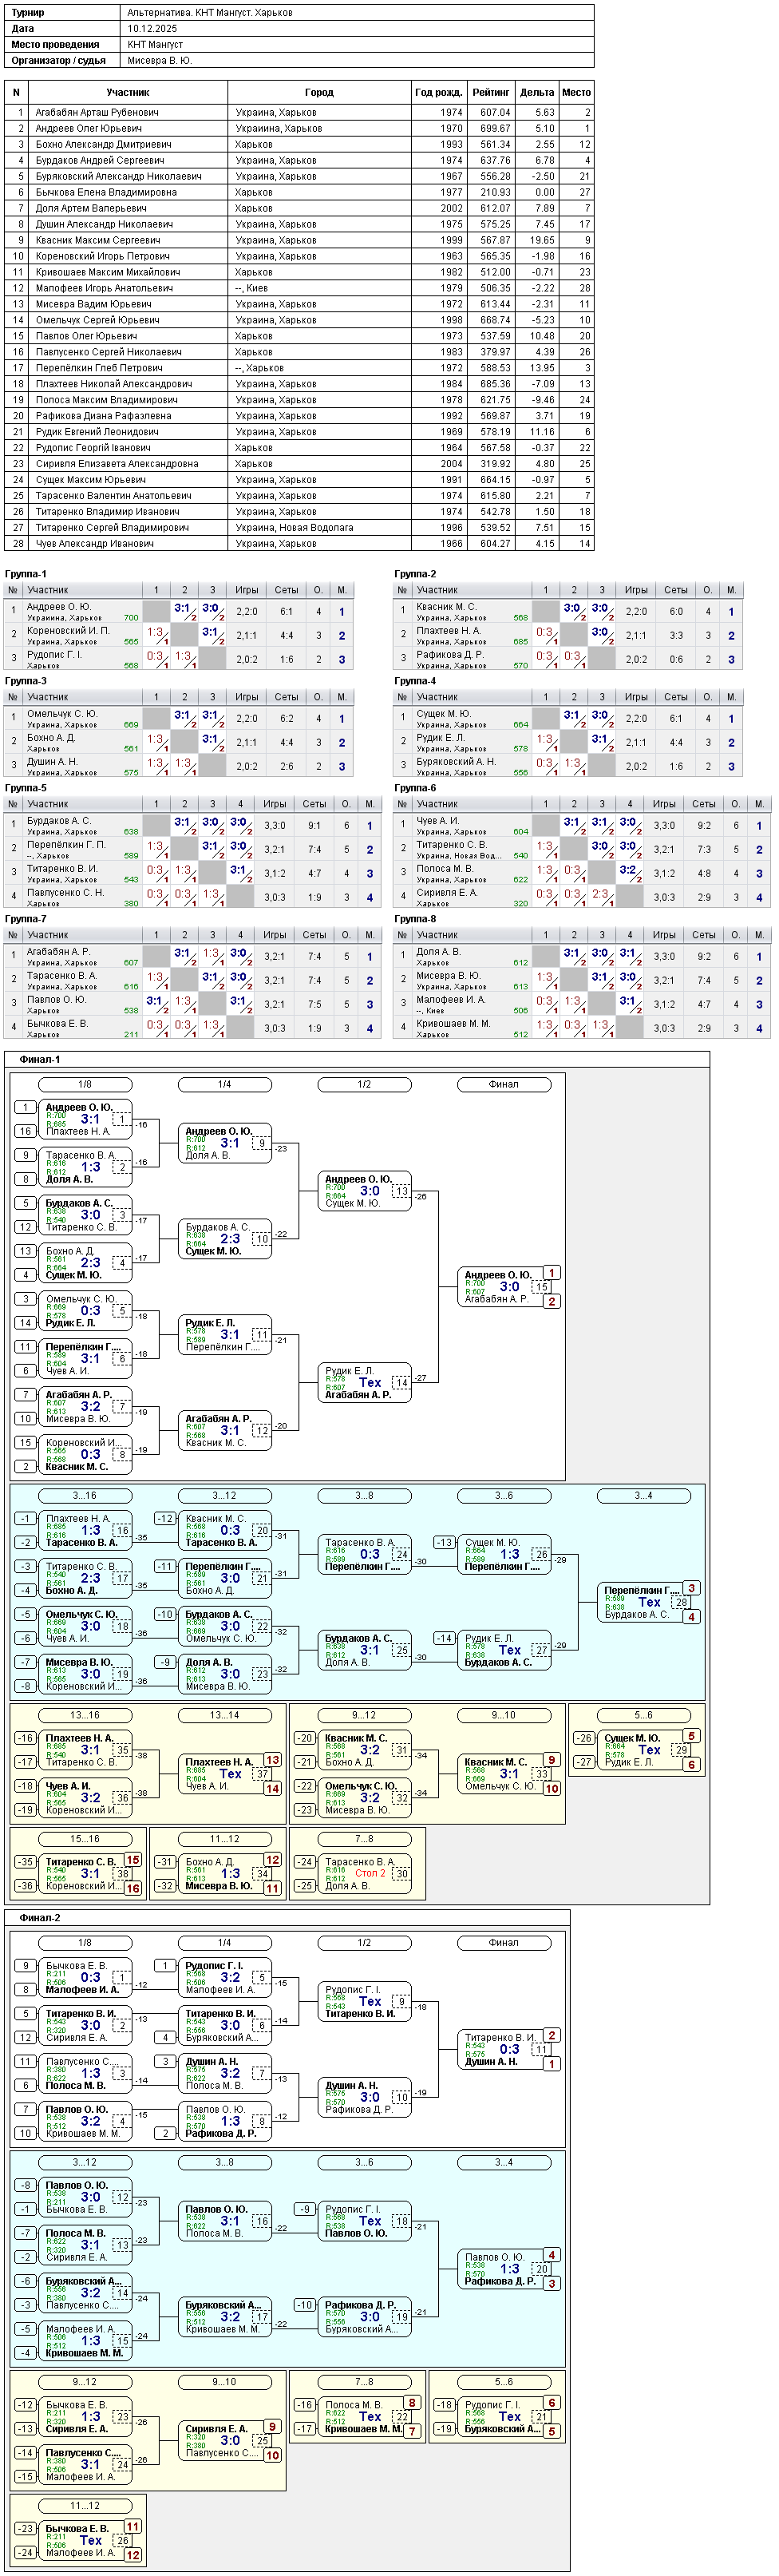Click the '3...16' stage label
The image size is (779, 2576).
tap(85, 1497)
